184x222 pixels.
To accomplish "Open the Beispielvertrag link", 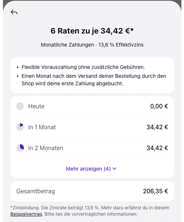I will tap(26, 214).
